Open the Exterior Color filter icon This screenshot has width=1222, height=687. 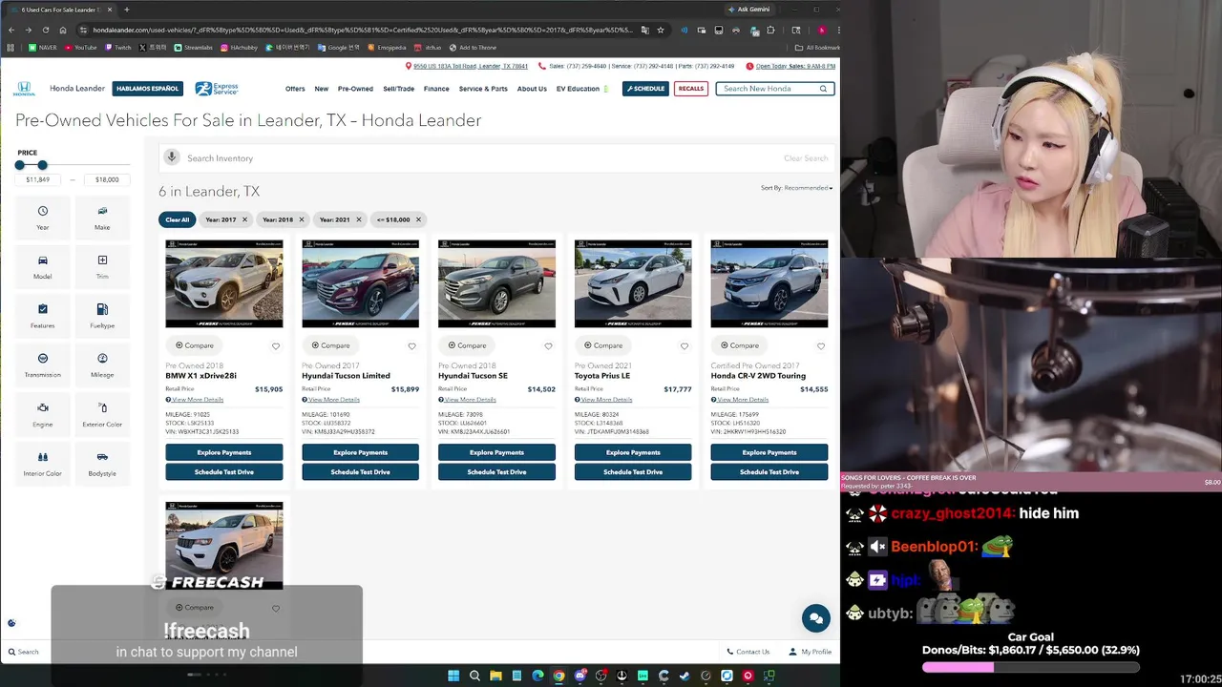point(102,408)
